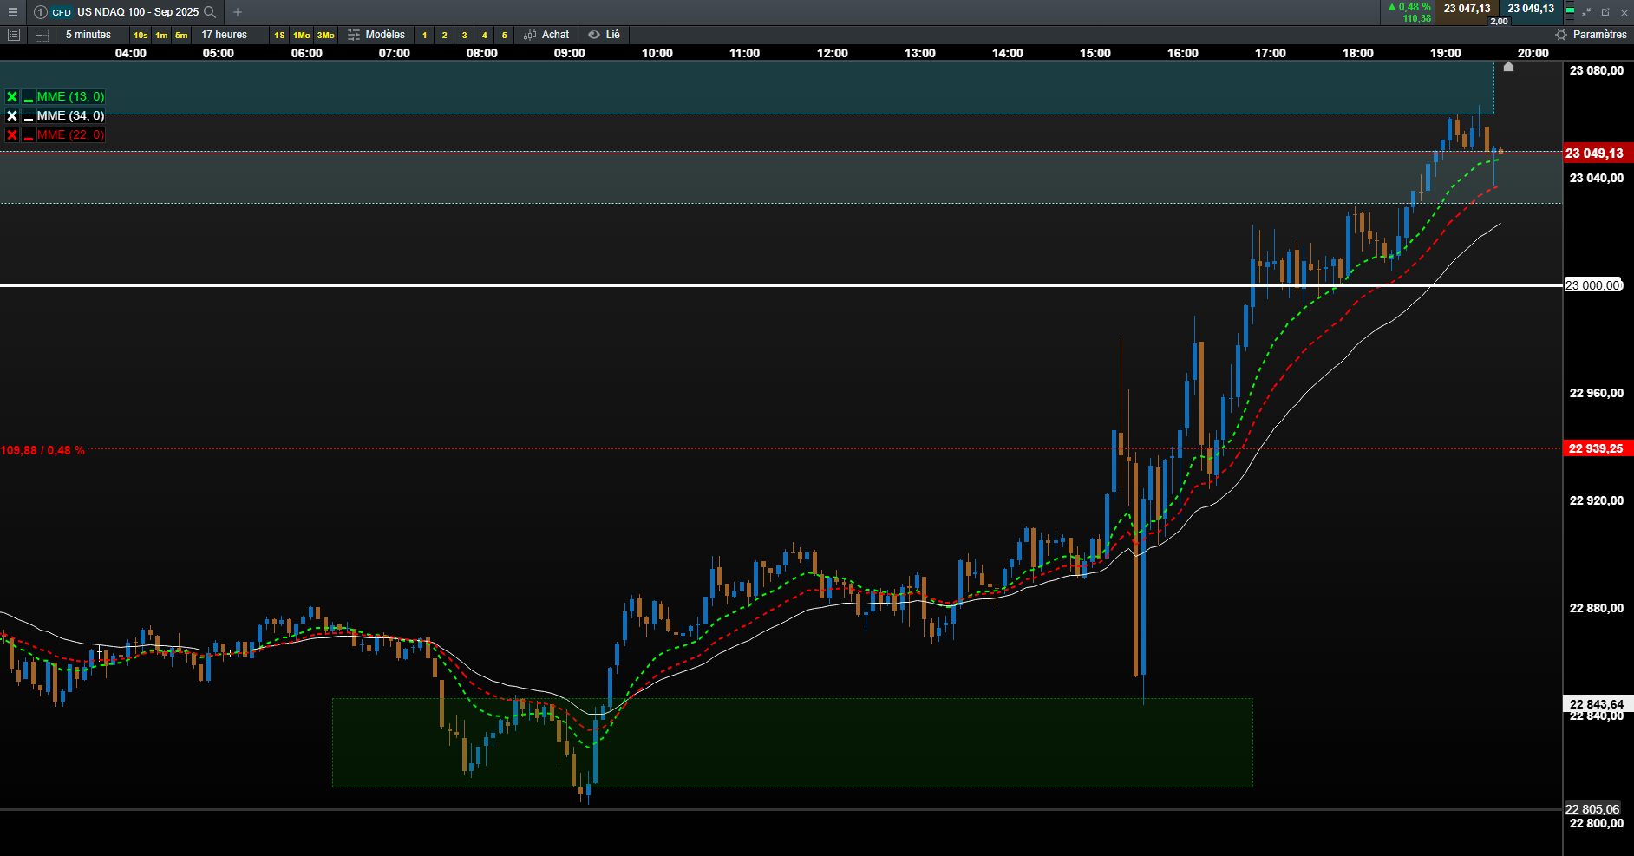Click the shrink arrows icon at top right
This screenshot has height=856, width=1634.
click(x=1586, y=12)
